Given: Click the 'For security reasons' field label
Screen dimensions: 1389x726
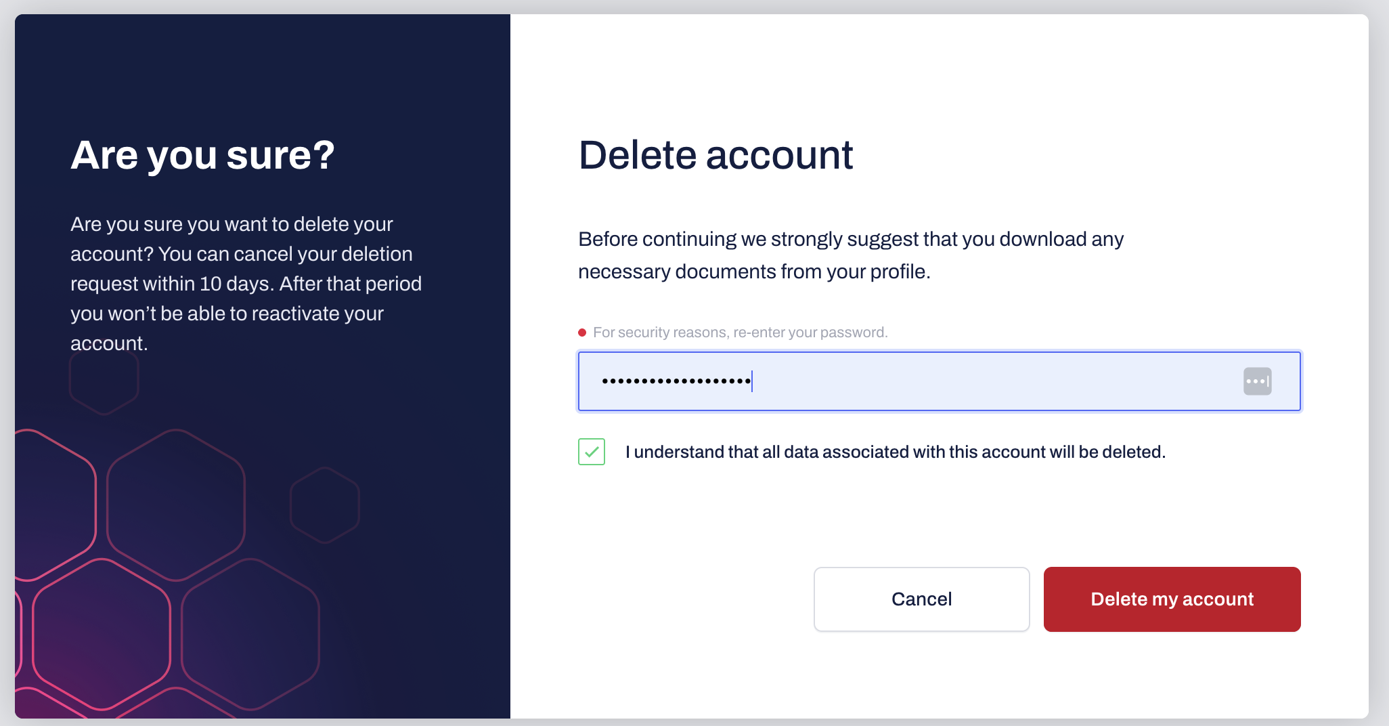Looking at the screenshot, I should tap(740, 333).
